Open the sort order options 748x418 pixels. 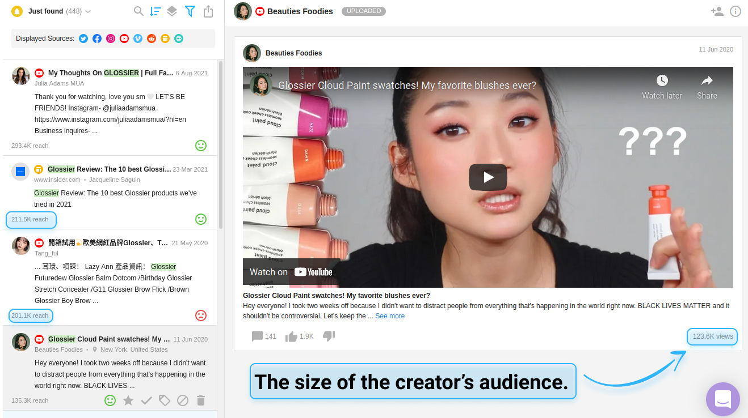tap(156, 11)
